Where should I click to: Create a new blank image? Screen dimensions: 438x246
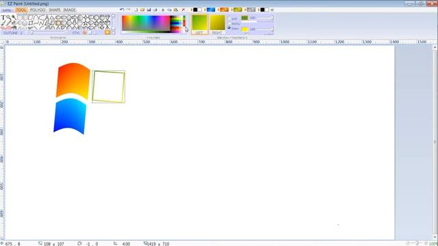click(x=136, y=10)
